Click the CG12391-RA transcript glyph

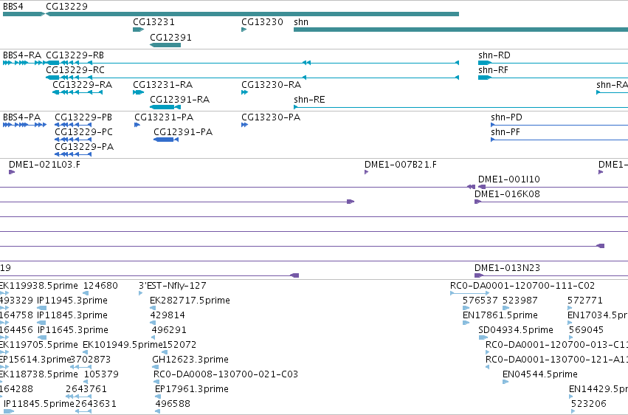pos(165,107)
